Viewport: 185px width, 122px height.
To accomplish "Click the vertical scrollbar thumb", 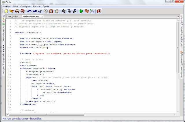I will (178, 47).
